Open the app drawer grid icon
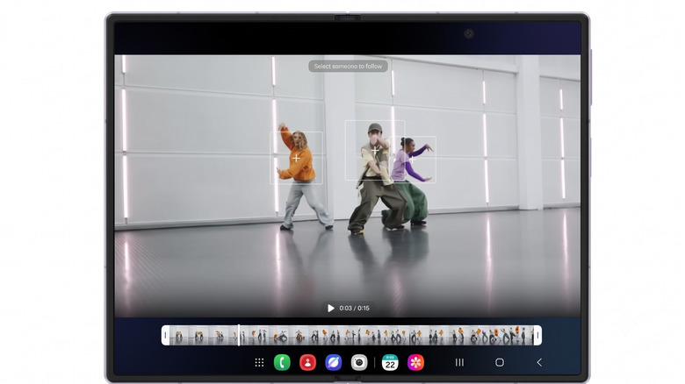Image resolution: width=685 pixels, height=384 pixels. [x=259, y=363]
